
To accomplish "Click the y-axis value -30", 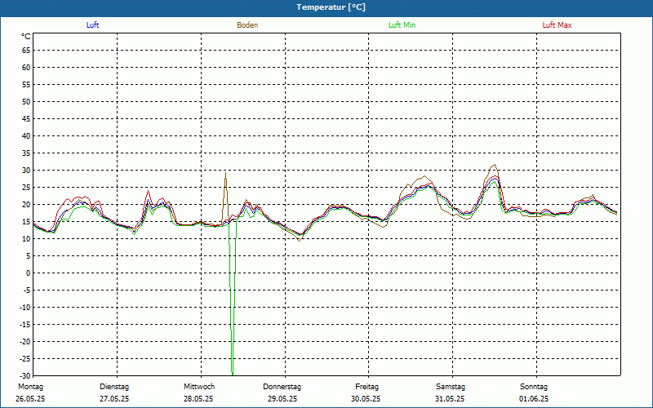I will [25, 376].
